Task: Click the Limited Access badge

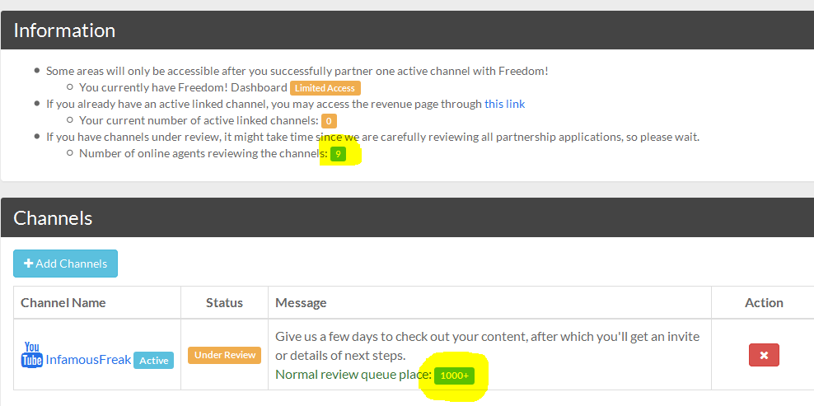Action: tap(325, 88)
